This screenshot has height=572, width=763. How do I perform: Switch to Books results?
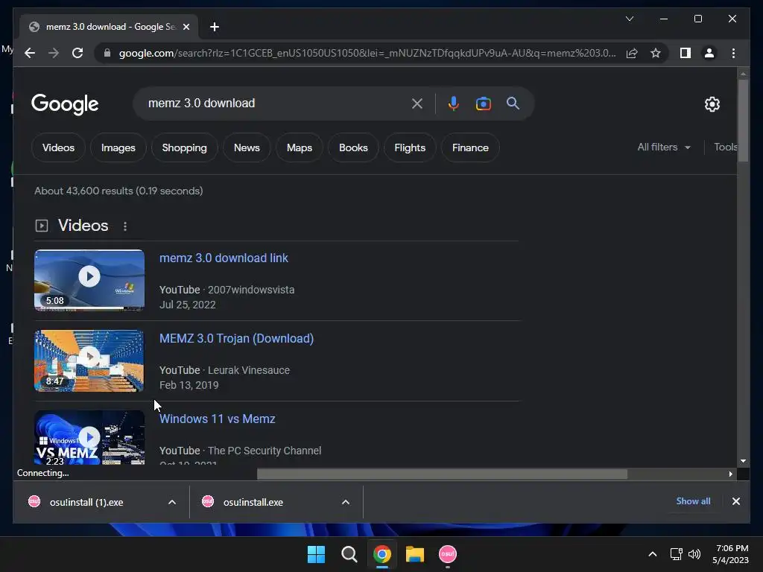point(353,147)
